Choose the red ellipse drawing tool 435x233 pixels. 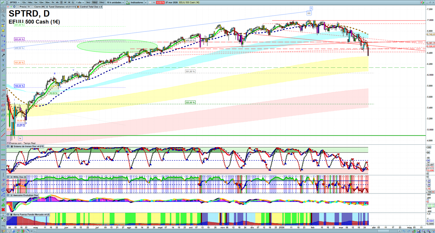click(3, 105)
